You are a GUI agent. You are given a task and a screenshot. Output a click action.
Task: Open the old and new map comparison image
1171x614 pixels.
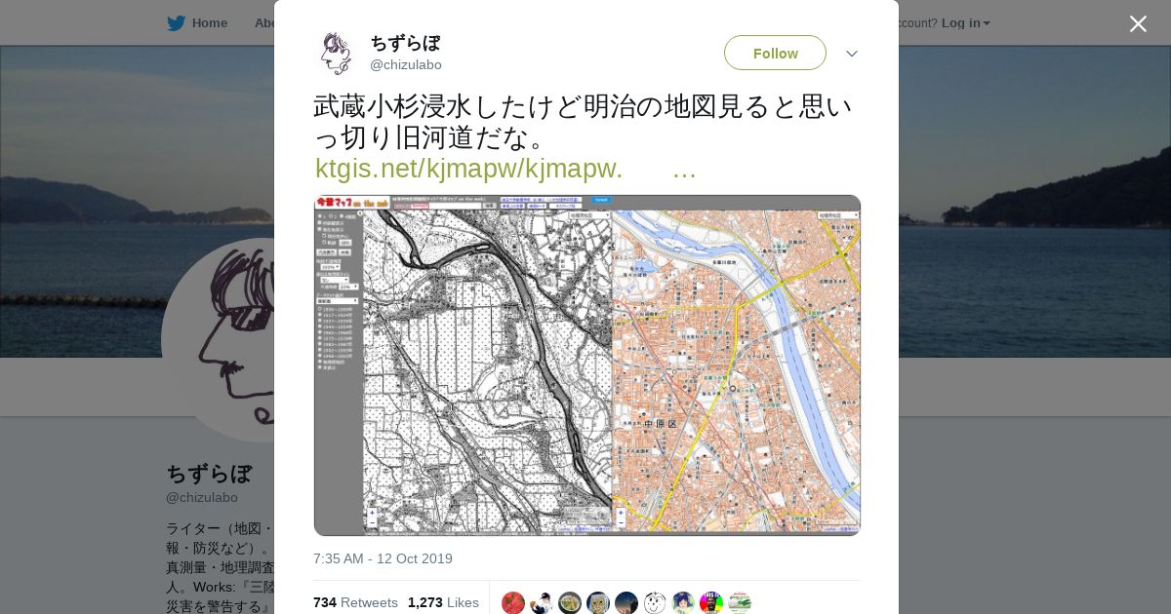coord(587,365)
